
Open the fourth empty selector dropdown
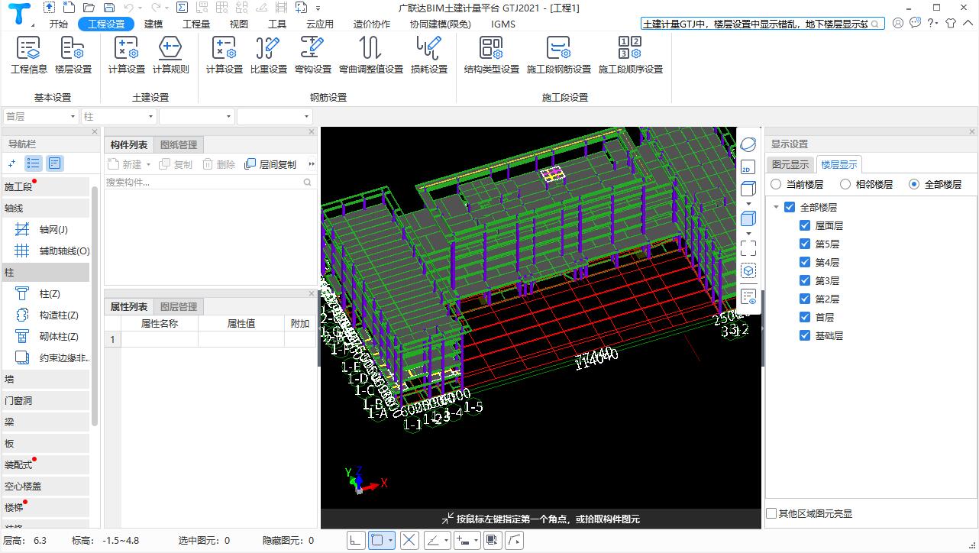tap(275, 116)
